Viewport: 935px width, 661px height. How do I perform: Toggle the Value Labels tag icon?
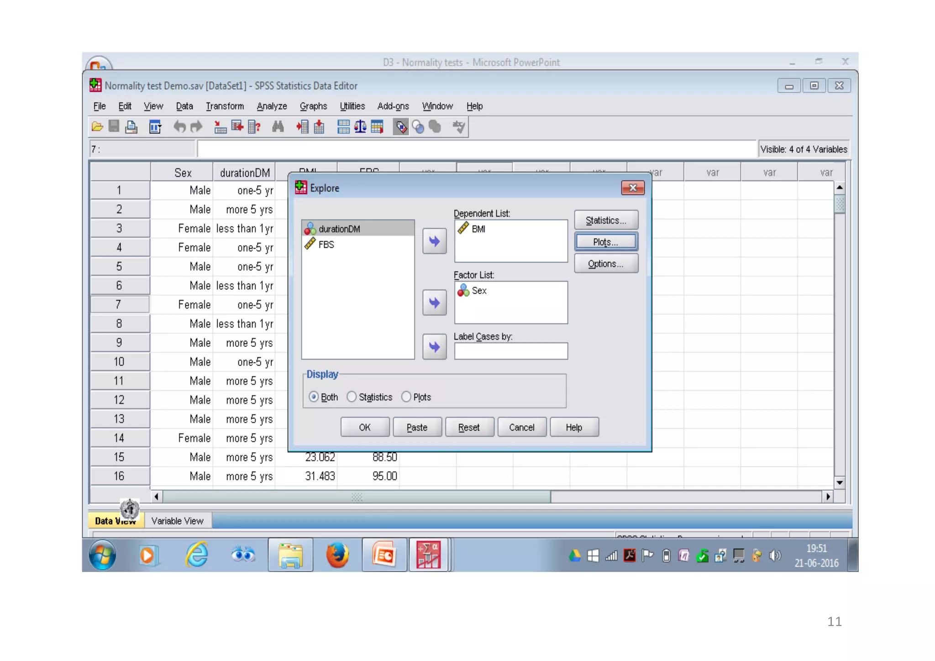click(400, 127)
